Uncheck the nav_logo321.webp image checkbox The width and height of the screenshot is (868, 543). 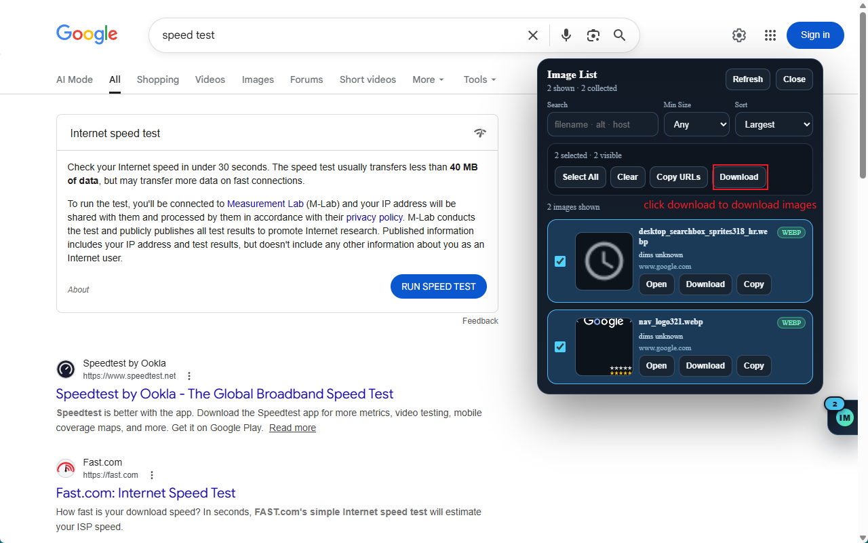tap(560, 347)
